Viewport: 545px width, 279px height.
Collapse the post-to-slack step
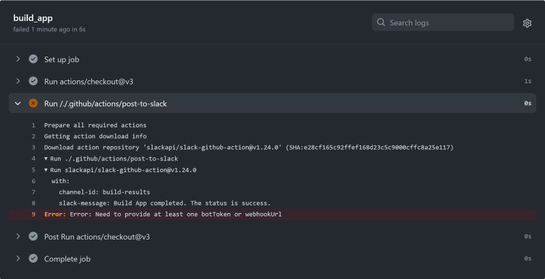coord(18,103)
